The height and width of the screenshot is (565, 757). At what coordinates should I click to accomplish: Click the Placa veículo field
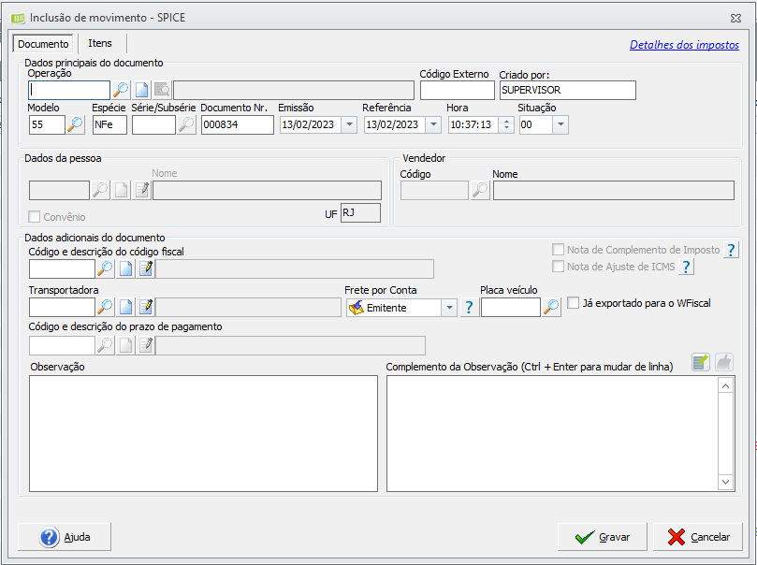(x=511, y=308)
